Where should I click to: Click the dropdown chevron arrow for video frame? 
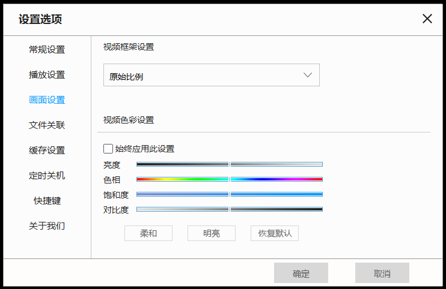308,76
